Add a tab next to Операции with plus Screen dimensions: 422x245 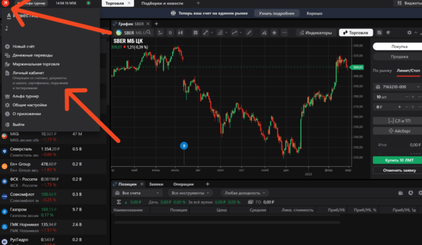[x=207, y=184]
